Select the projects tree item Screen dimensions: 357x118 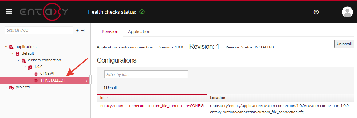[x=22, y=87]
